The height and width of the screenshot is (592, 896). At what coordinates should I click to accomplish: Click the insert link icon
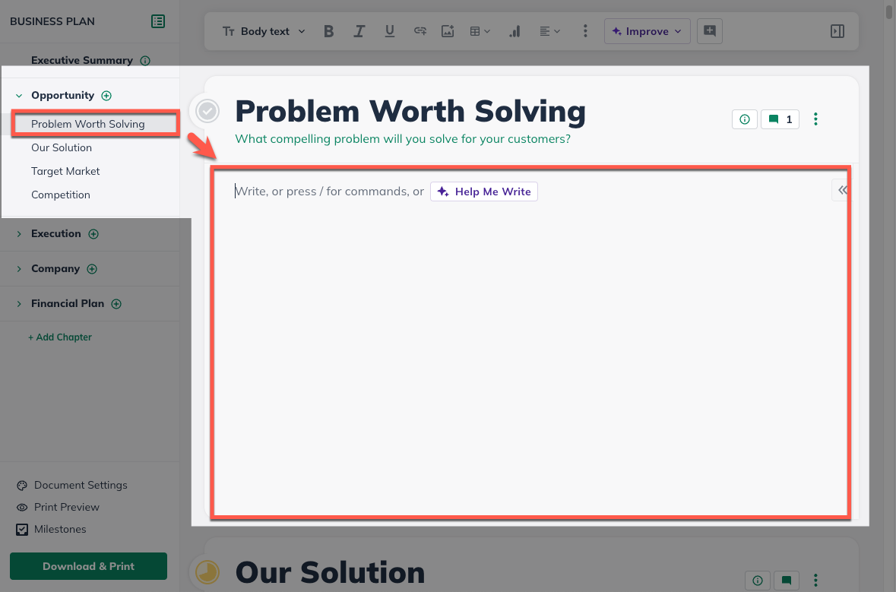click(420, 31)
